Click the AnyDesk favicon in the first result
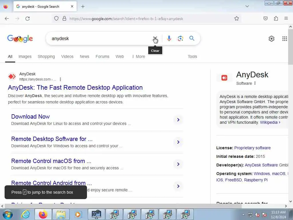The height and width of the screenshot is (220, 293). tap(12, 76)
